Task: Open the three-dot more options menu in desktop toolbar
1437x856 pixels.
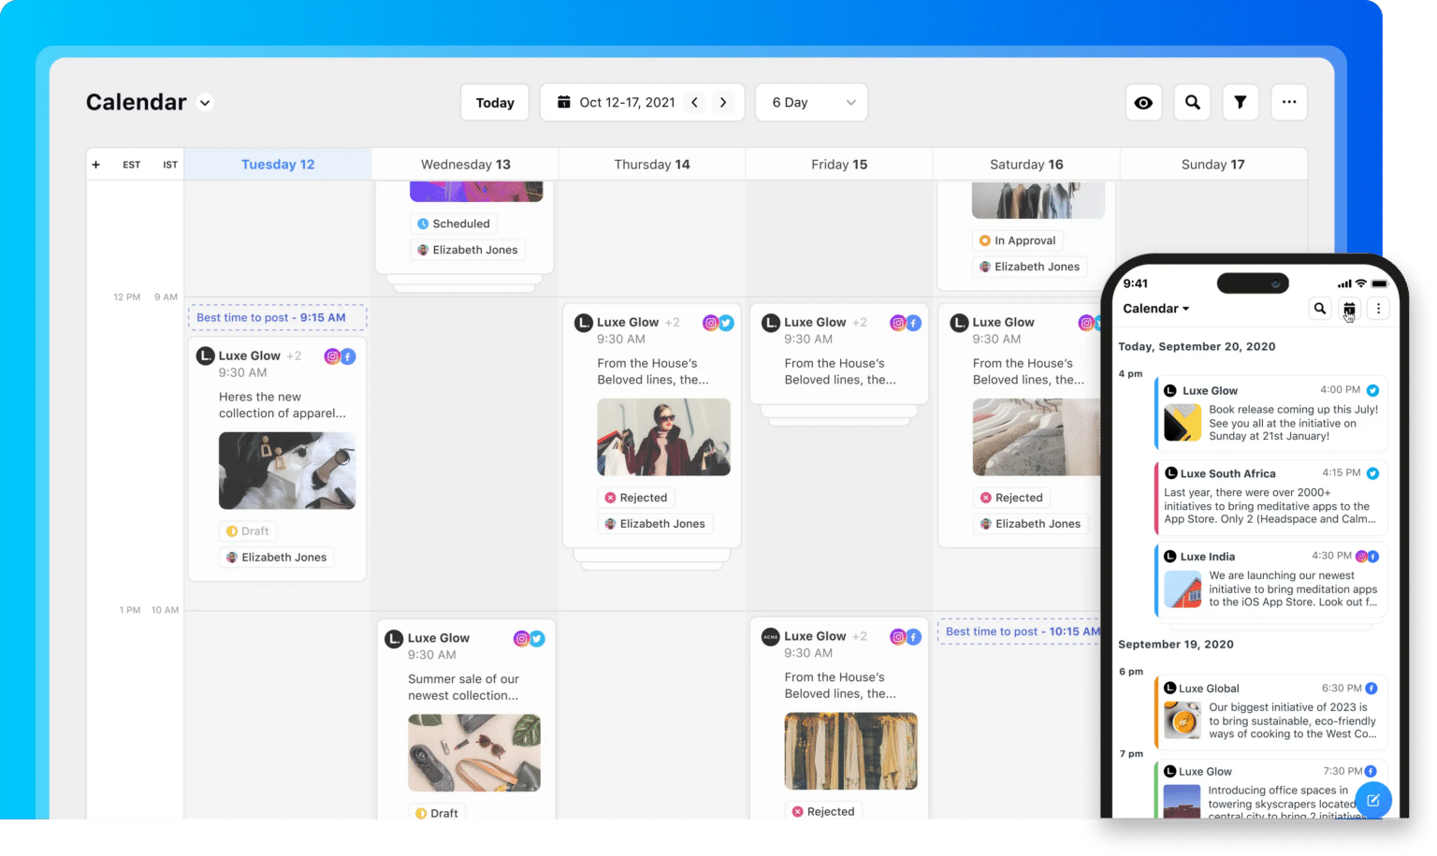Action: 1289,103
